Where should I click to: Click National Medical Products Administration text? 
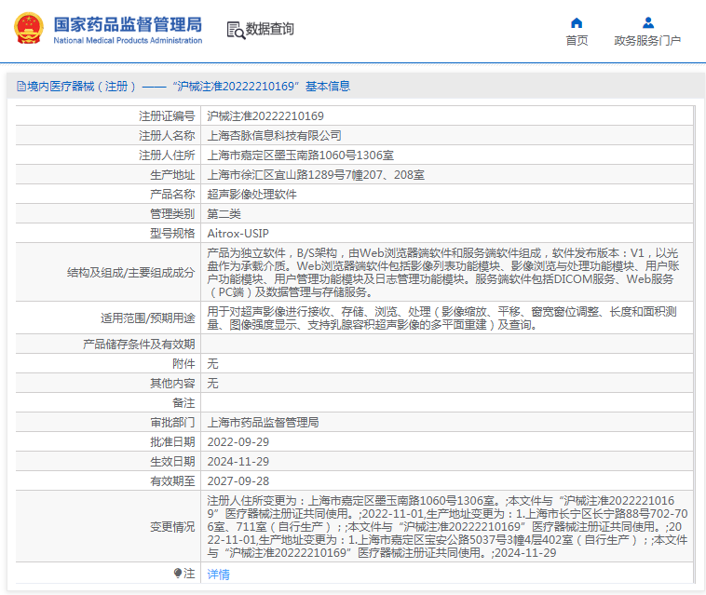tap(128, 41)
